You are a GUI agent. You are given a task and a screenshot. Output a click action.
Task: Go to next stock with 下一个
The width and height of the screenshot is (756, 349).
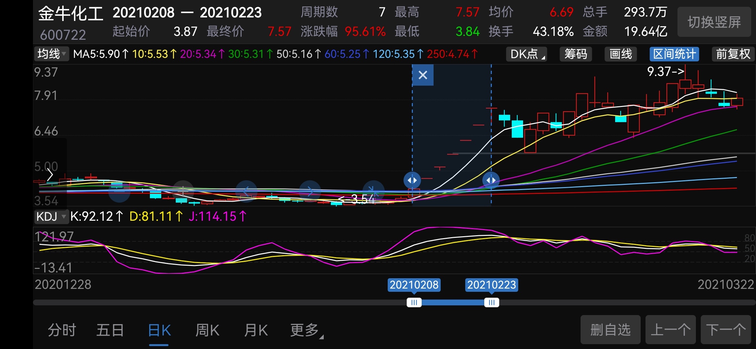point(726,330)
